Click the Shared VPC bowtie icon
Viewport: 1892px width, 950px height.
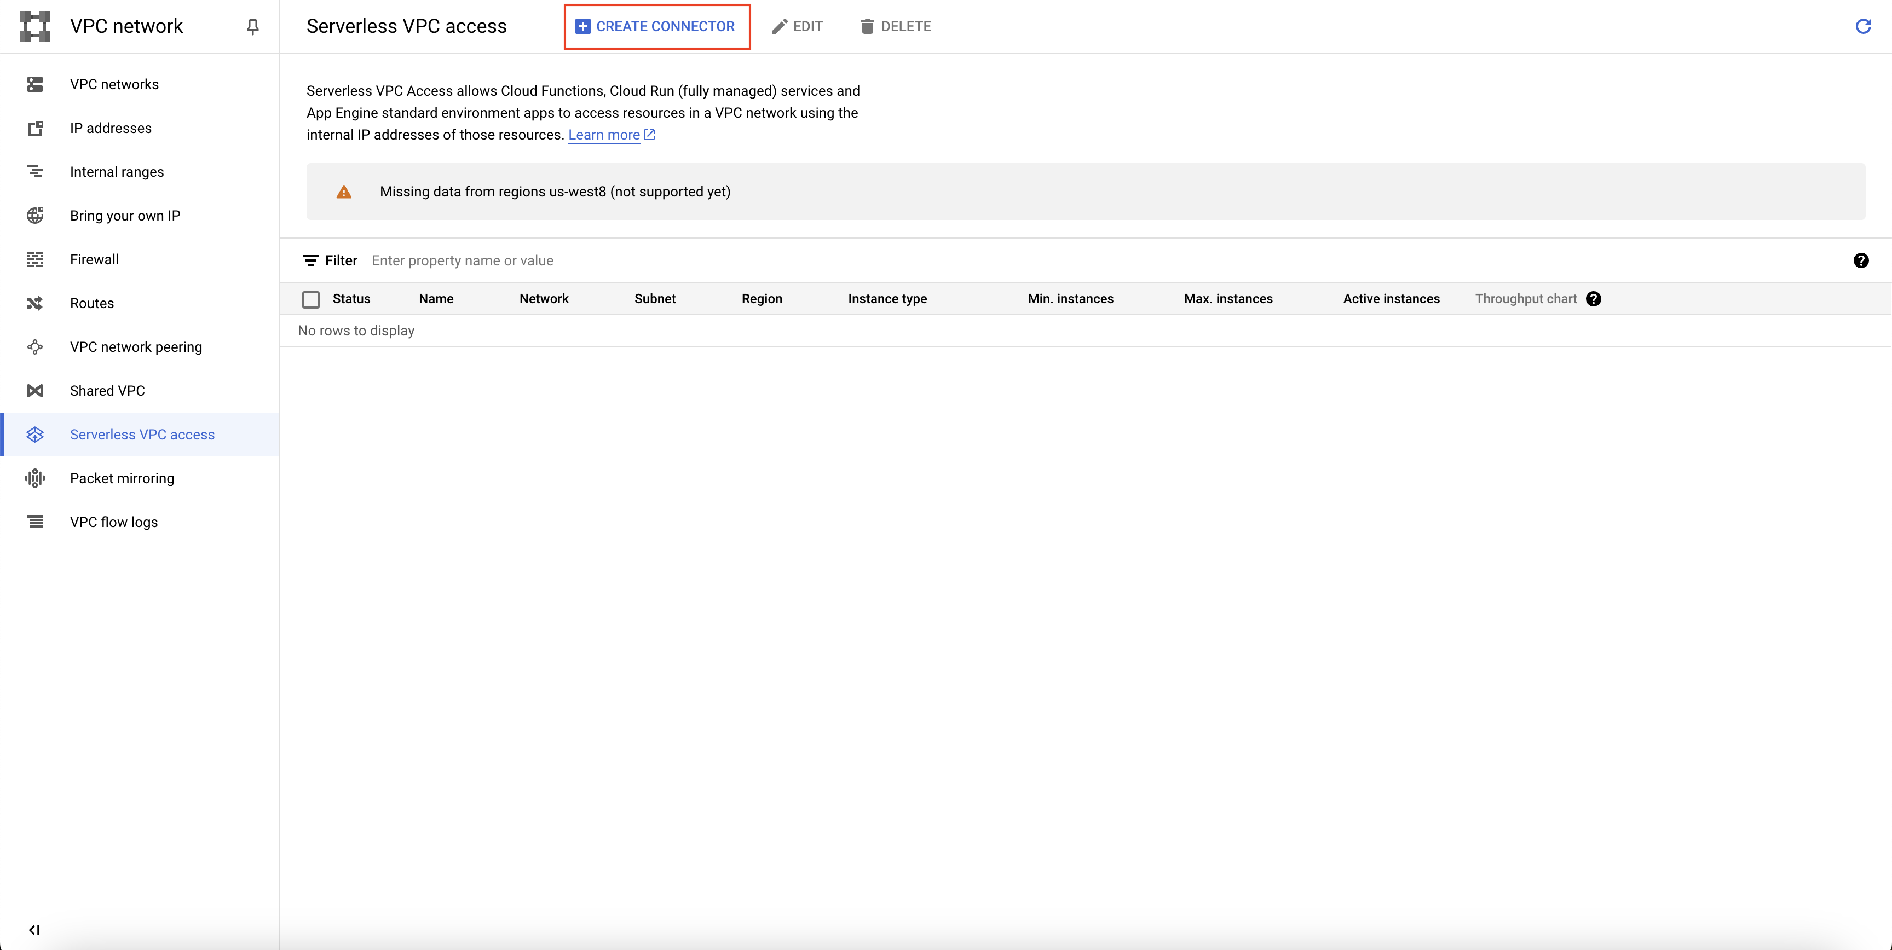pyautogui.click(x=34, y=391)
